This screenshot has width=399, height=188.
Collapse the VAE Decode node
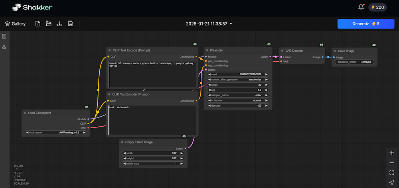282,51
